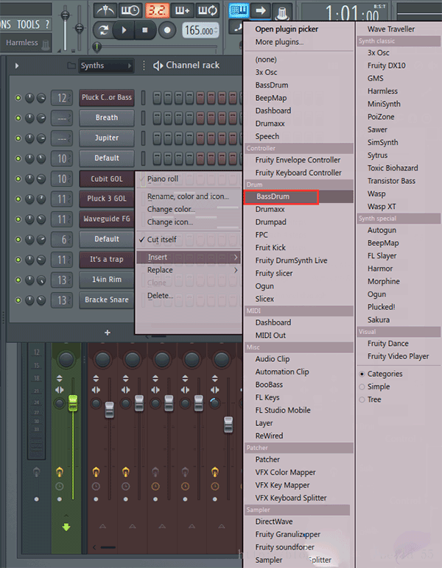This screenshot has width=442, height=568.
Task: Stop playback with the stop button
Action: 145,30
